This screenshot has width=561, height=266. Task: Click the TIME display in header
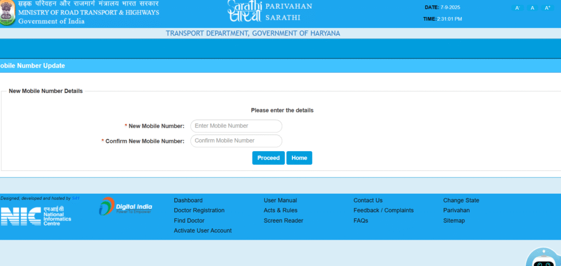pyautogui.click(x=443, y=19)
